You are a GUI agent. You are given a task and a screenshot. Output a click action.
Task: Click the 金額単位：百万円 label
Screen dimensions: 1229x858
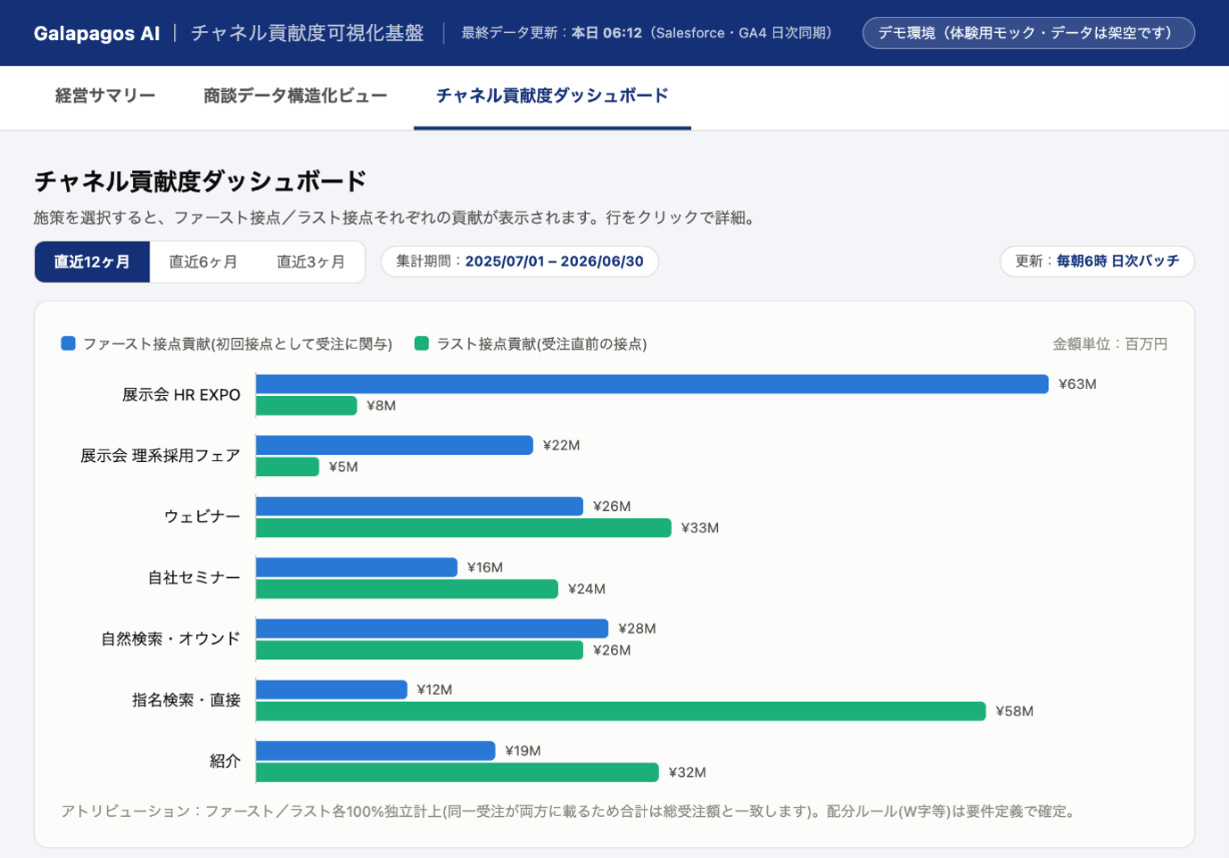click(1109, 344)
